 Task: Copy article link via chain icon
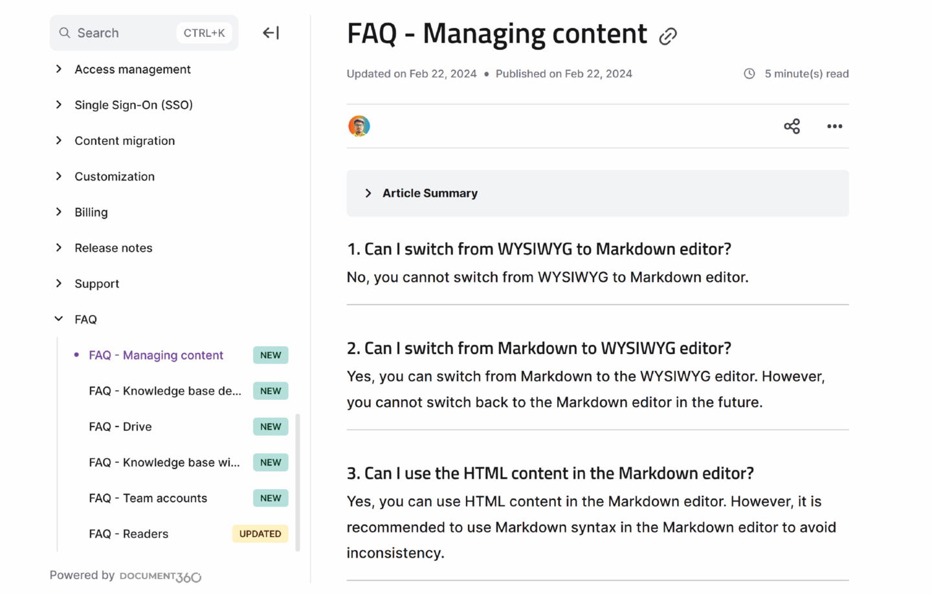tap(668, 36)
